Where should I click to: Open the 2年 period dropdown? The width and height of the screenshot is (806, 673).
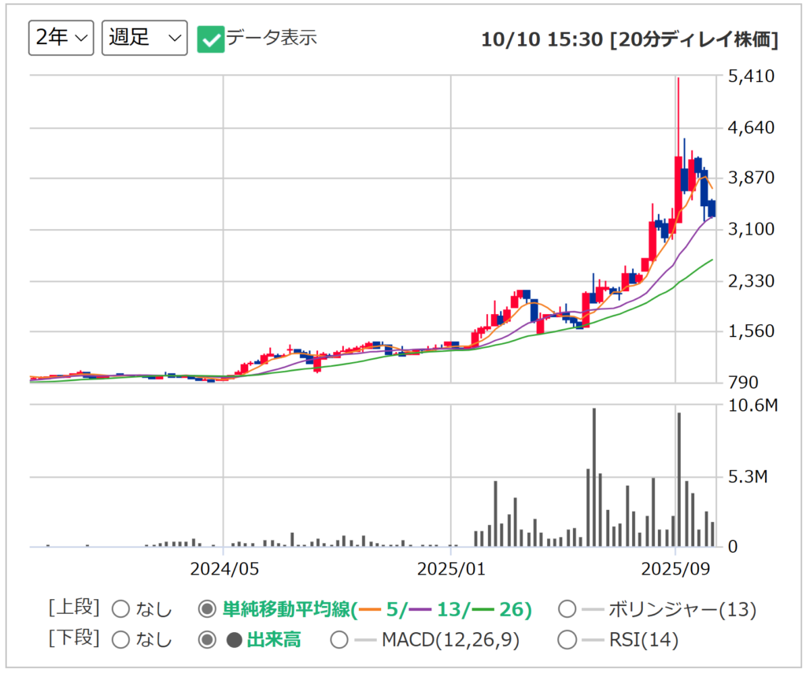[x=61, y=38]
